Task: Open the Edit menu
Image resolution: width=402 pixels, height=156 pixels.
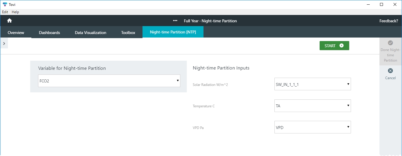Action: tap(5, 12)
